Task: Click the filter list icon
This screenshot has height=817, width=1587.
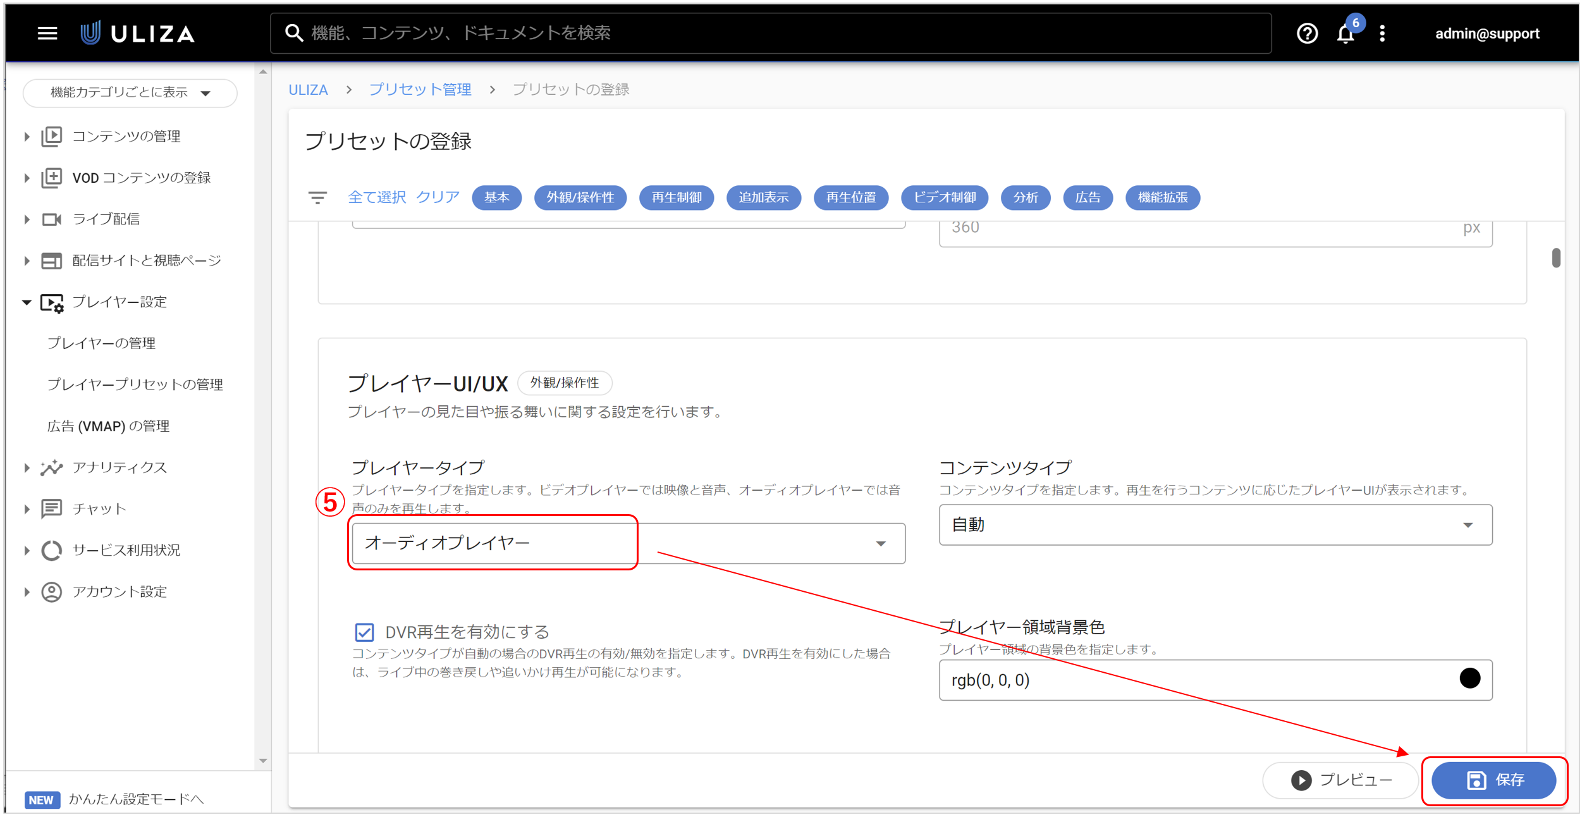Action: coord(317,198)
